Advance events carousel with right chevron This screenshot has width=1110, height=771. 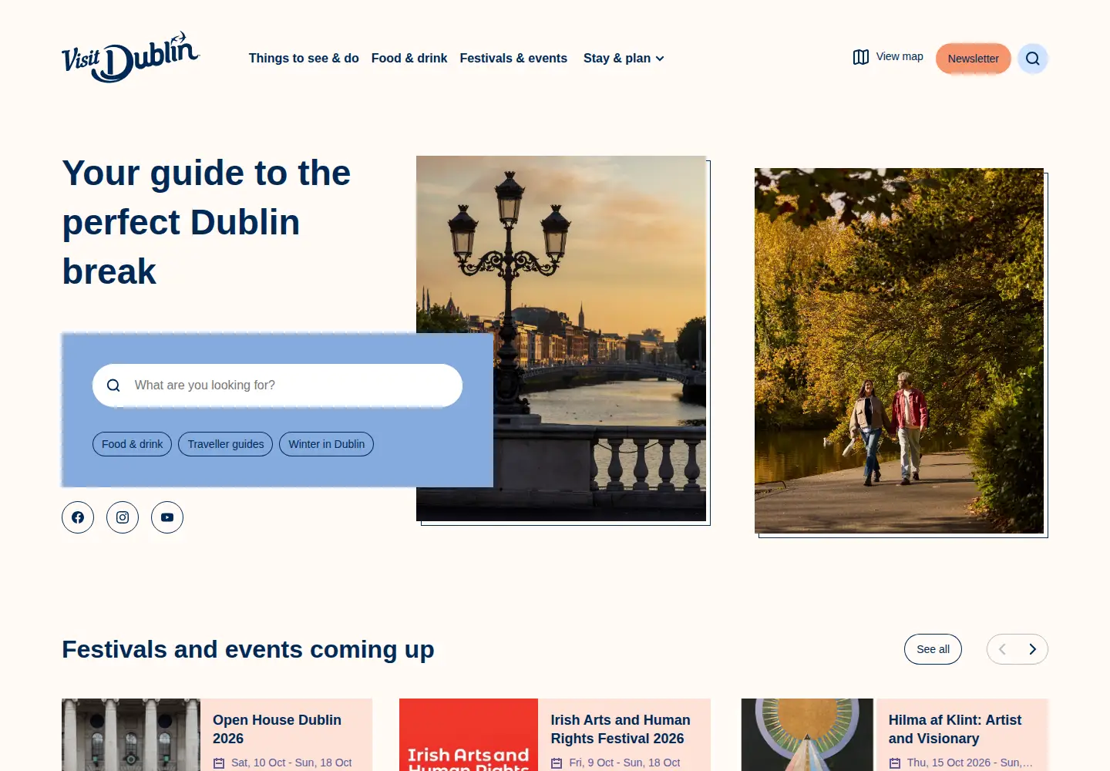(x=1033, y=649)
